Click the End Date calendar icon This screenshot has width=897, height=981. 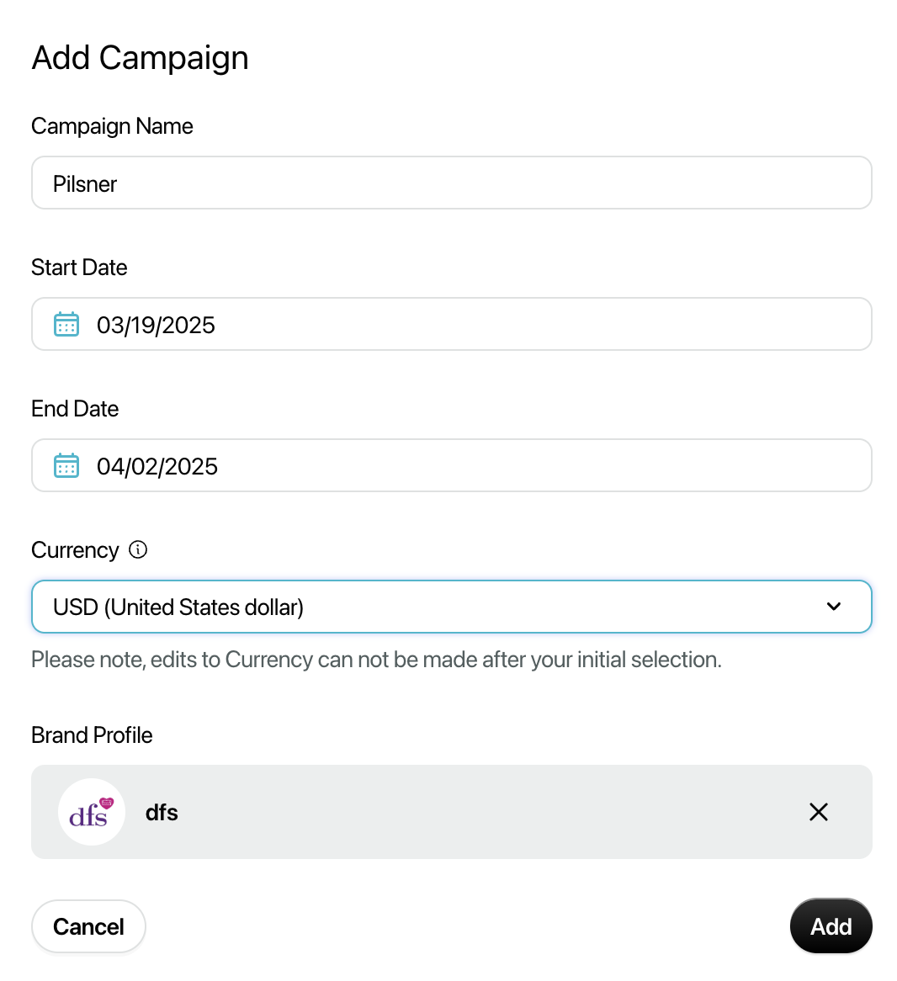click(66, 465)
